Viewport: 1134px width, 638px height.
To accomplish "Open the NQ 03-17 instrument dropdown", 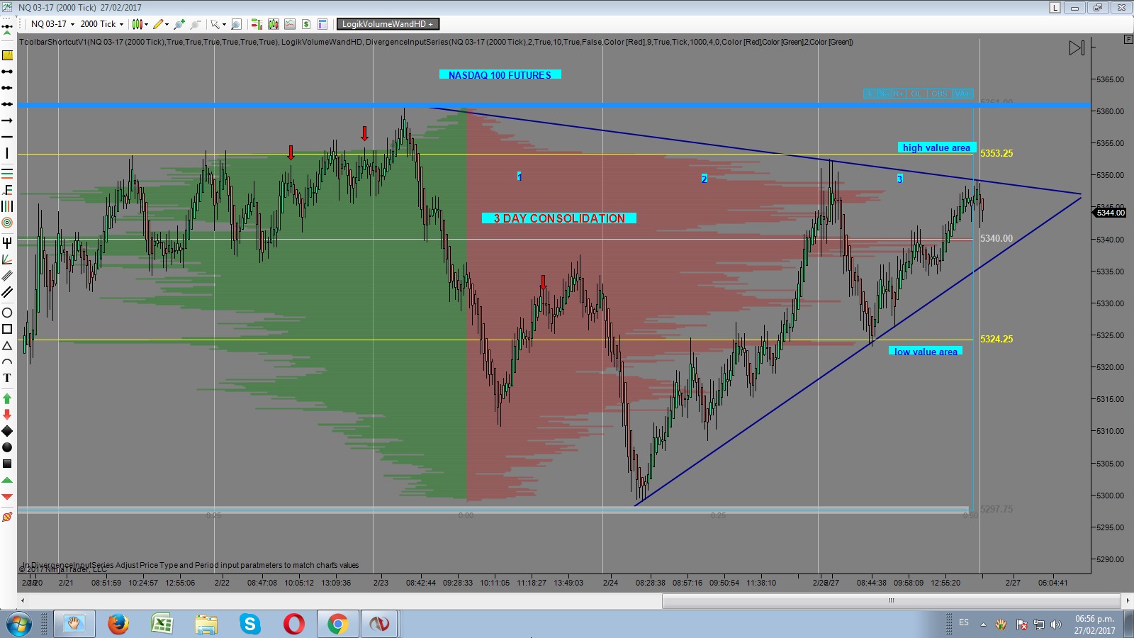I will 52,24.
